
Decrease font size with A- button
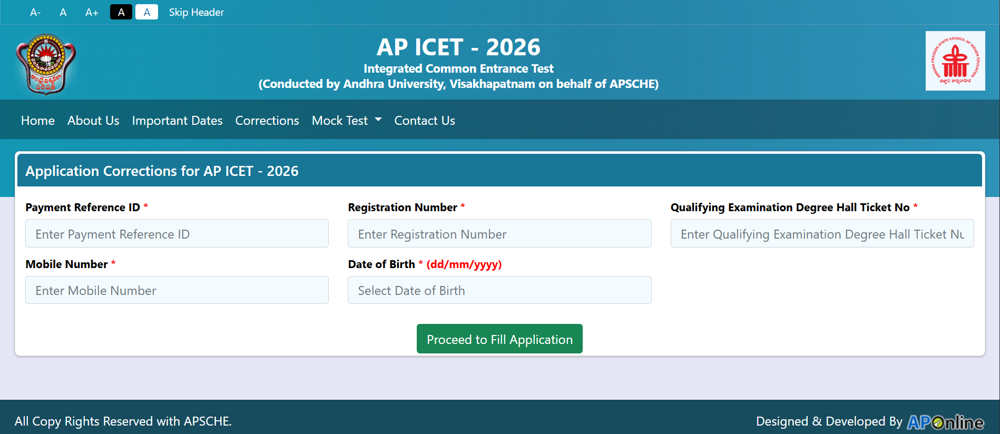(35, 12)
